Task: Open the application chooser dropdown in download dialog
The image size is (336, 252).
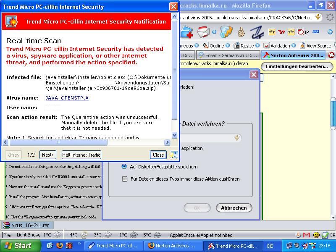Action: click(236, 138)
